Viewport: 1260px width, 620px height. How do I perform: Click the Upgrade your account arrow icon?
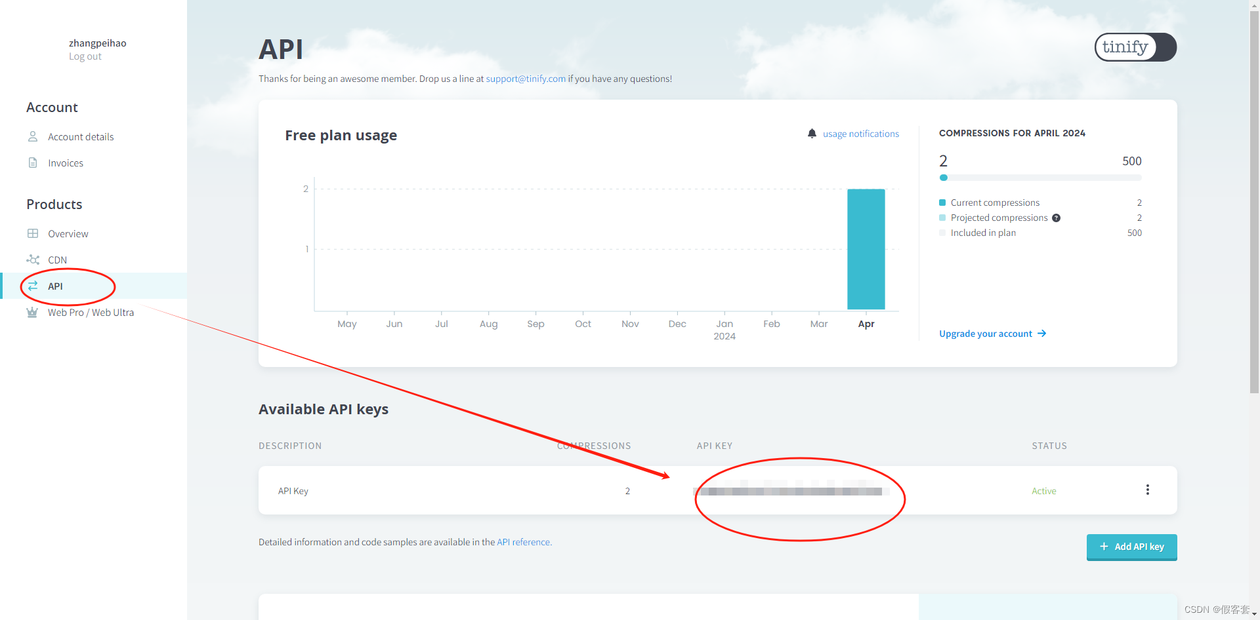coord(1041,334)
